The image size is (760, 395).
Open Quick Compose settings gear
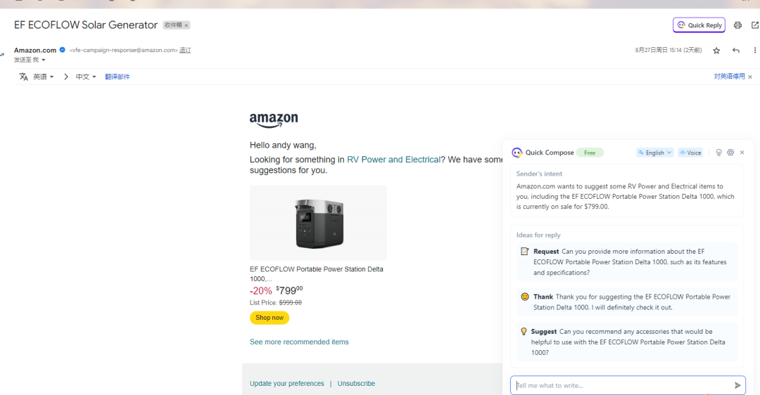[730, 153]
